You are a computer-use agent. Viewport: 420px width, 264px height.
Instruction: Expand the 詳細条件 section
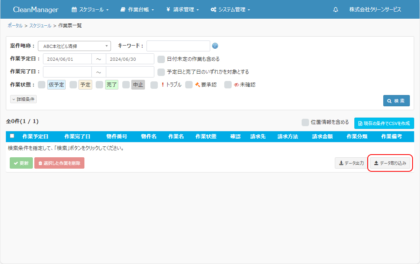pos(23,99)
